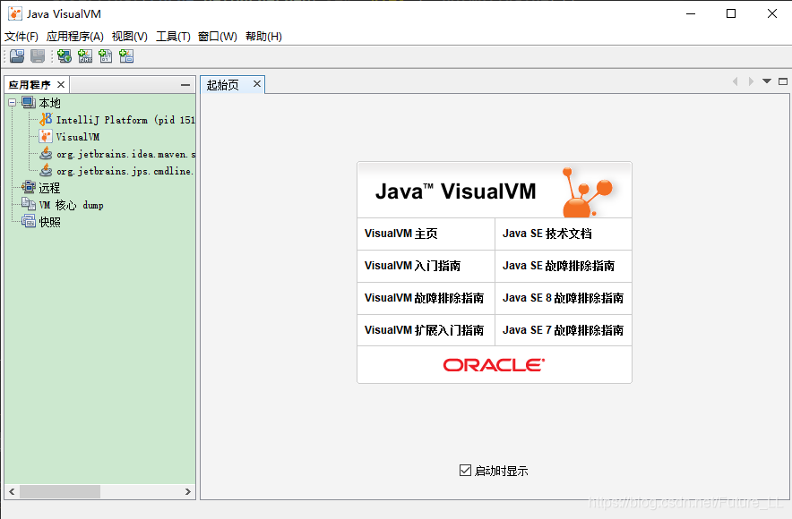Click the 本地 computer icon in the tree

[x=29, y=103]
